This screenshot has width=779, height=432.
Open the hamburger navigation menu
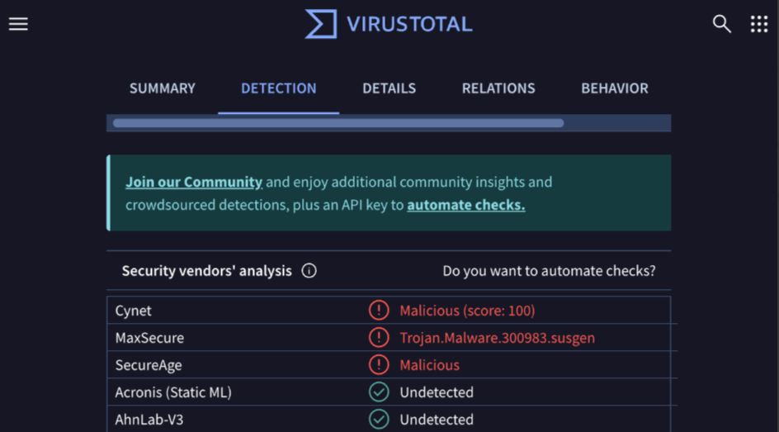(18, 24)
